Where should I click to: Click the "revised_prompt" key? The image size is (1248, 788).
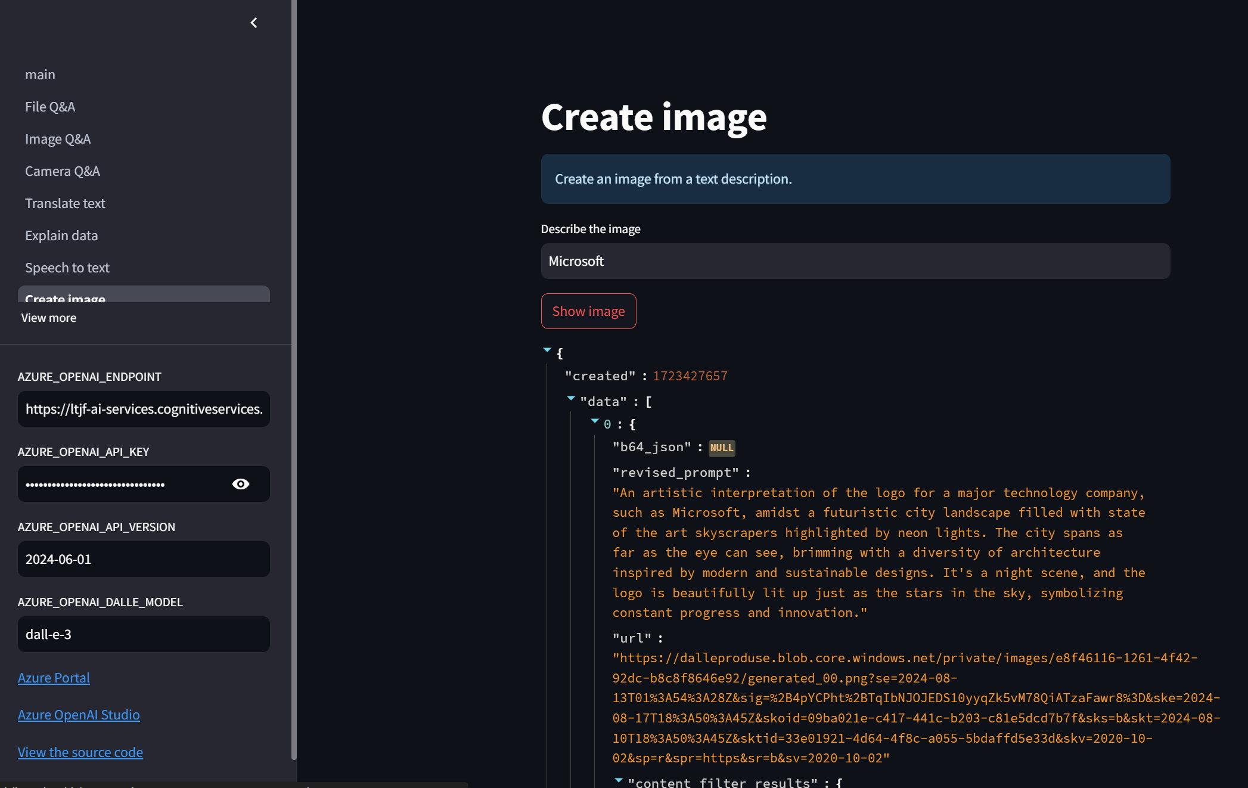click(x=676, y=473)
